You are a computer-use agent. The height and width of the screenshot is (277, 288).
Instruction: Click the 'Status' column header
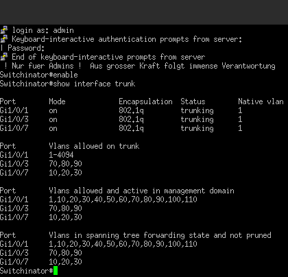pos(193,101)
